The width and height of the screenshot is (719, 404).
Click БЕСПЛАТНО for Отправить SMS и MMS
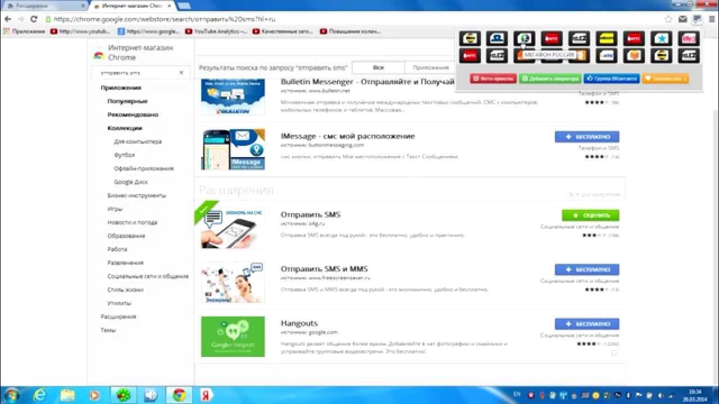point(587,269)
